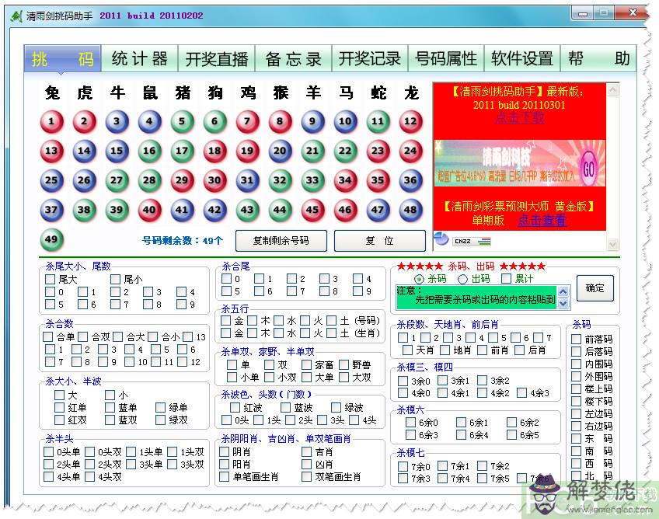Click the purple GO banner icon
The image size is (659, 519).
[588, 169]
